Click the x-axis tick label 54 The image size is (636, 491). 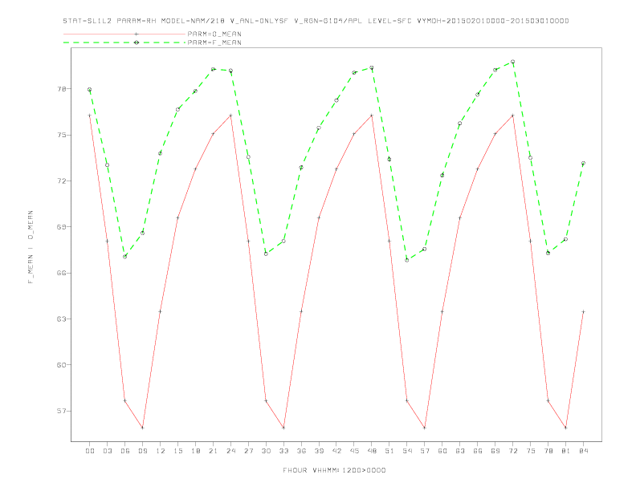click(407, 451)
